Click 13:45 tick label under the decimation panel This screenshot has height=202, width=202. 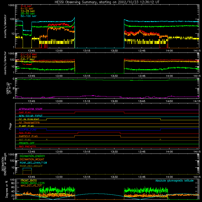(x=142, y=177)
